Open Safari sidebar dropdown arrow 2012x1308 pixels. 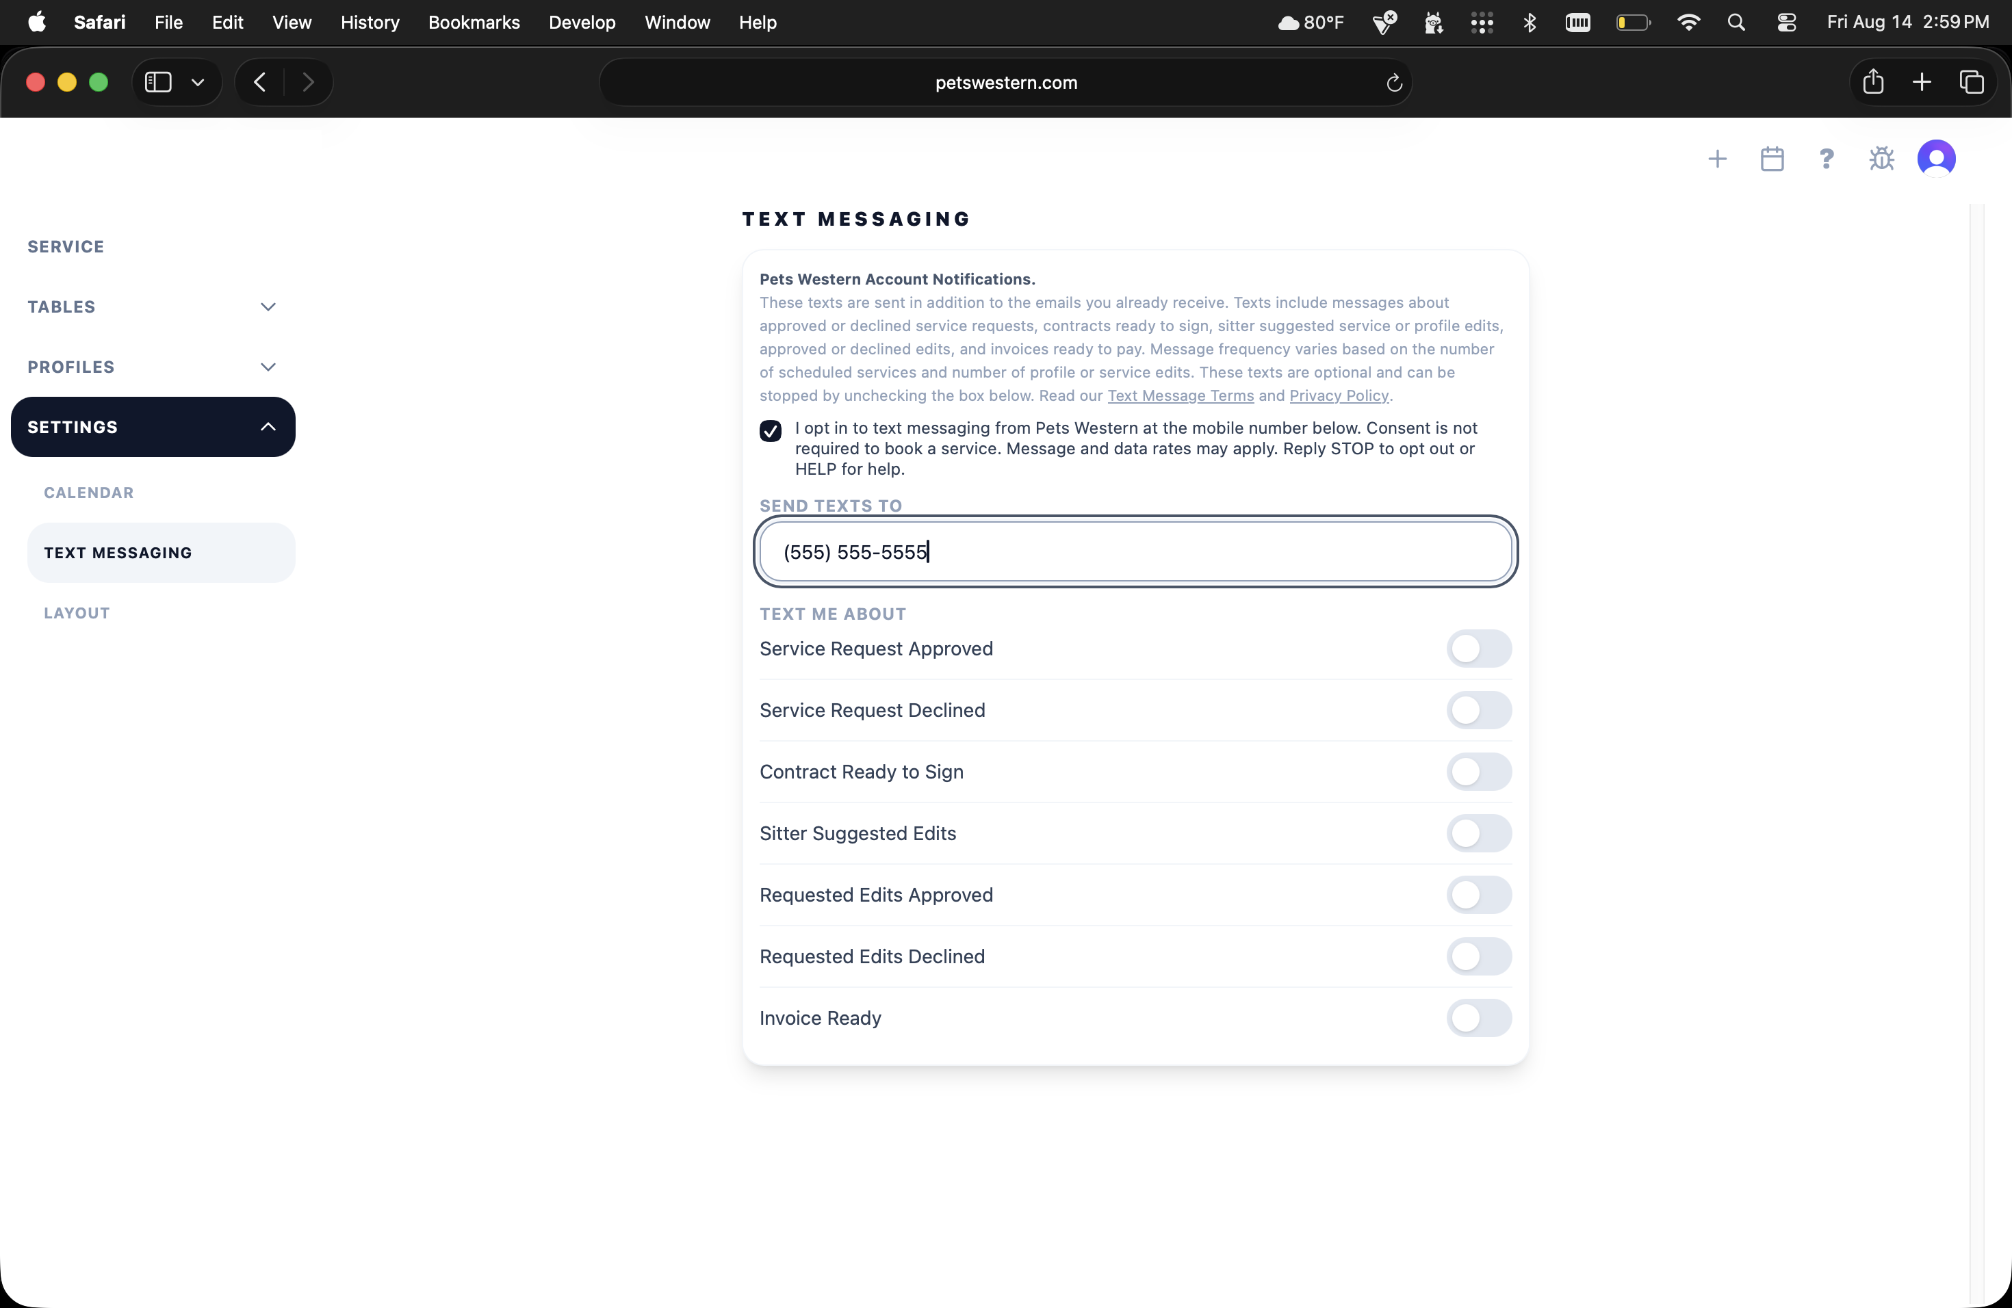(198, 82)
